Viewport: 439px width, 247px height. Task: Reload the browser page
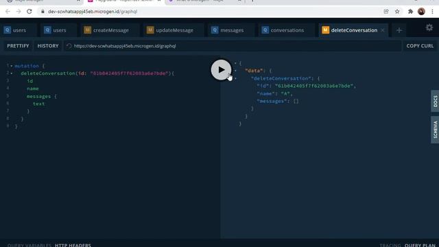[29, 12]
